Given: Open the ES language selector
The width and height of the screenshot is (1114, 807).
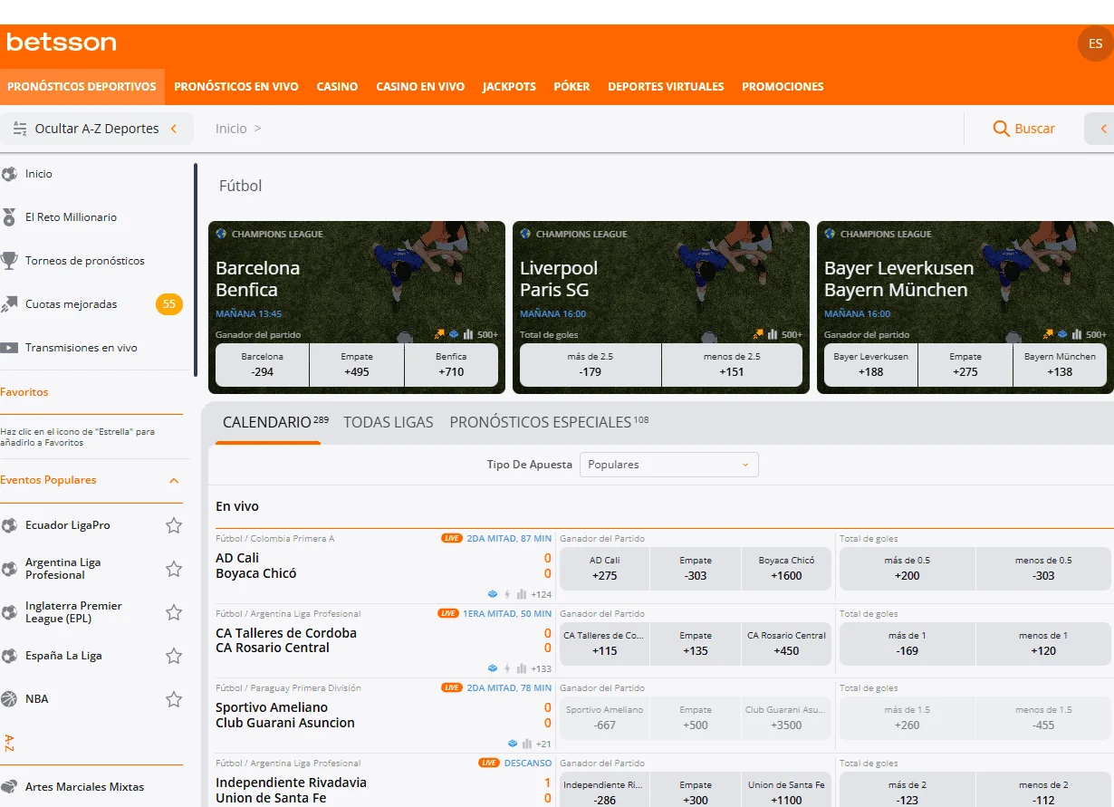Looking at the screenshot, I should click(x=1095, y=43).
